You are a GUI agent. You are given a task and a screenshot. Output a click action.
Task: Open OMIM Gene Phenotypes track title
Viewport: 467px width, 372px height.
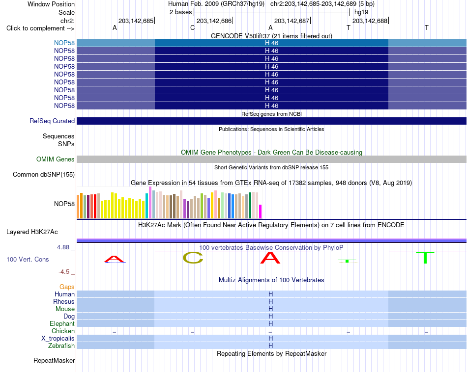[x=271, y=152]
